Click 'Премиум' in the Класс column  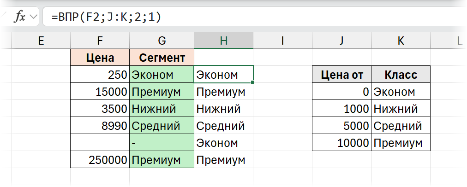click(x=401, y=143)
